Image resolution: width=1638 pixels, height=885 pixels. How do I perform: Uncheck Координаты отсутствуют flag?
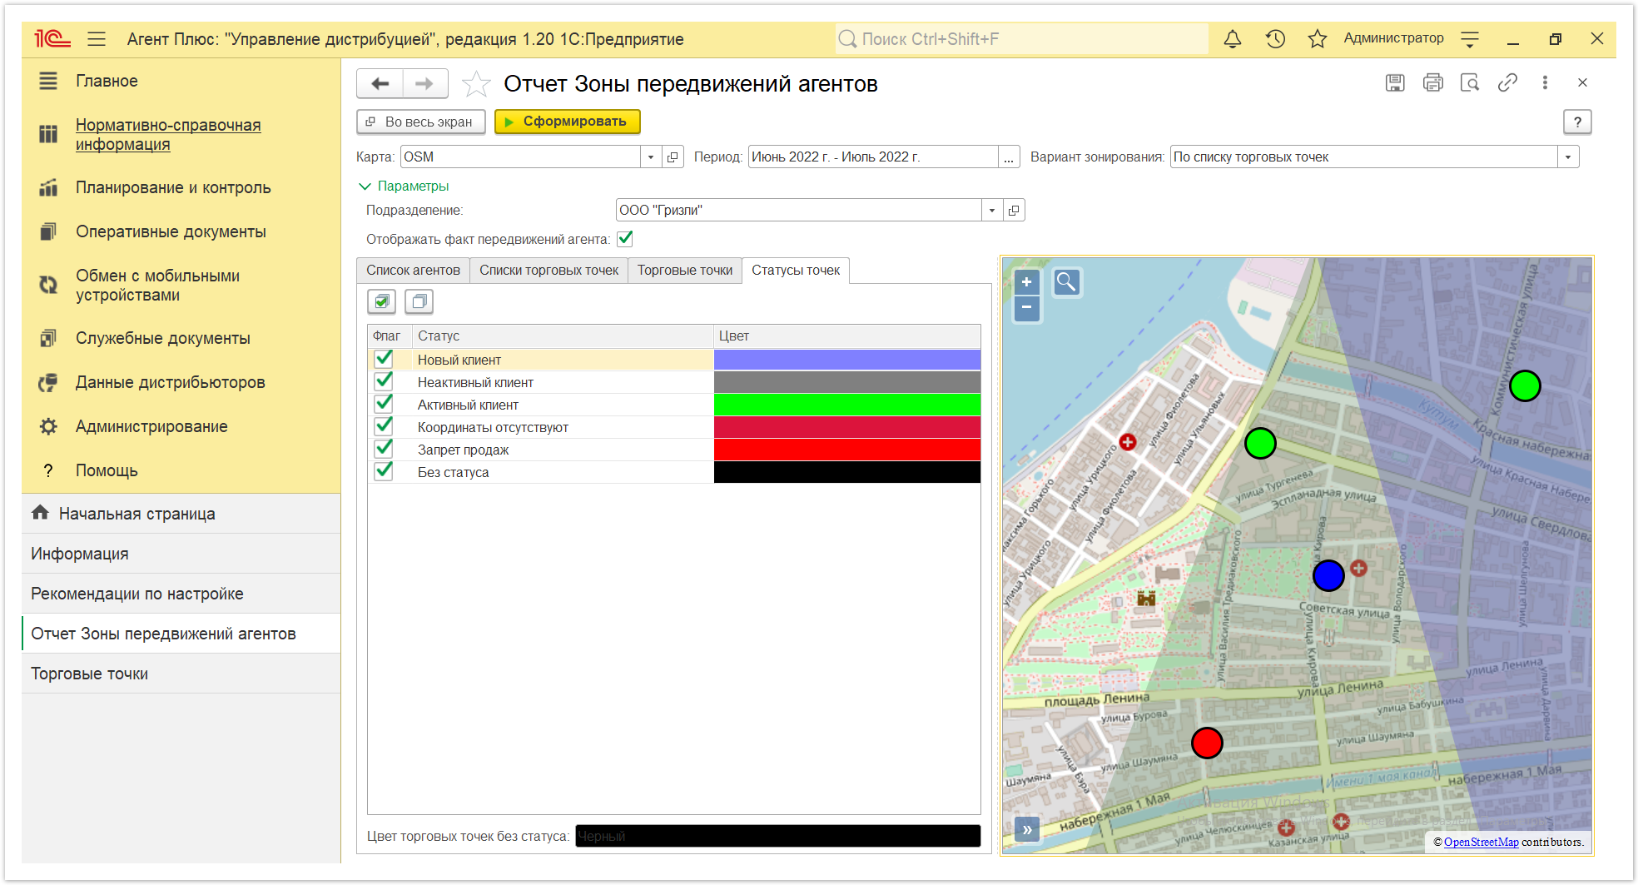[x=384, y=426]
